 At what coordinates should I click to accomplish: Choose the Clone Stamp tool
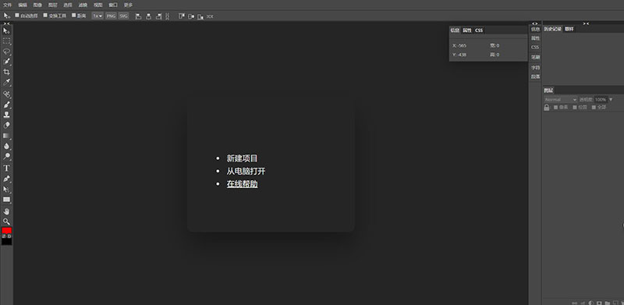coord(6,115)
